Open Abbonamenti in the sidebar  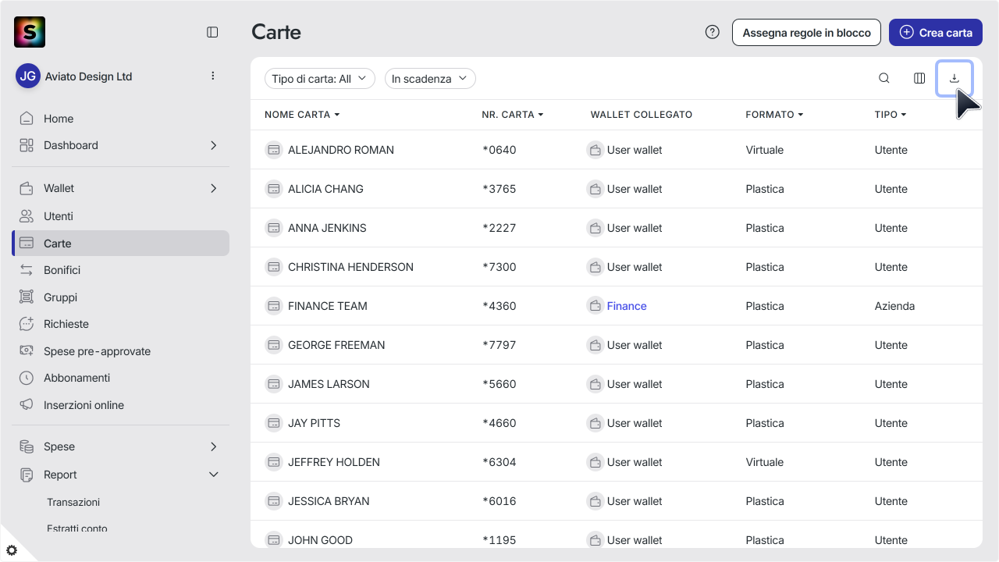point(120,378)
